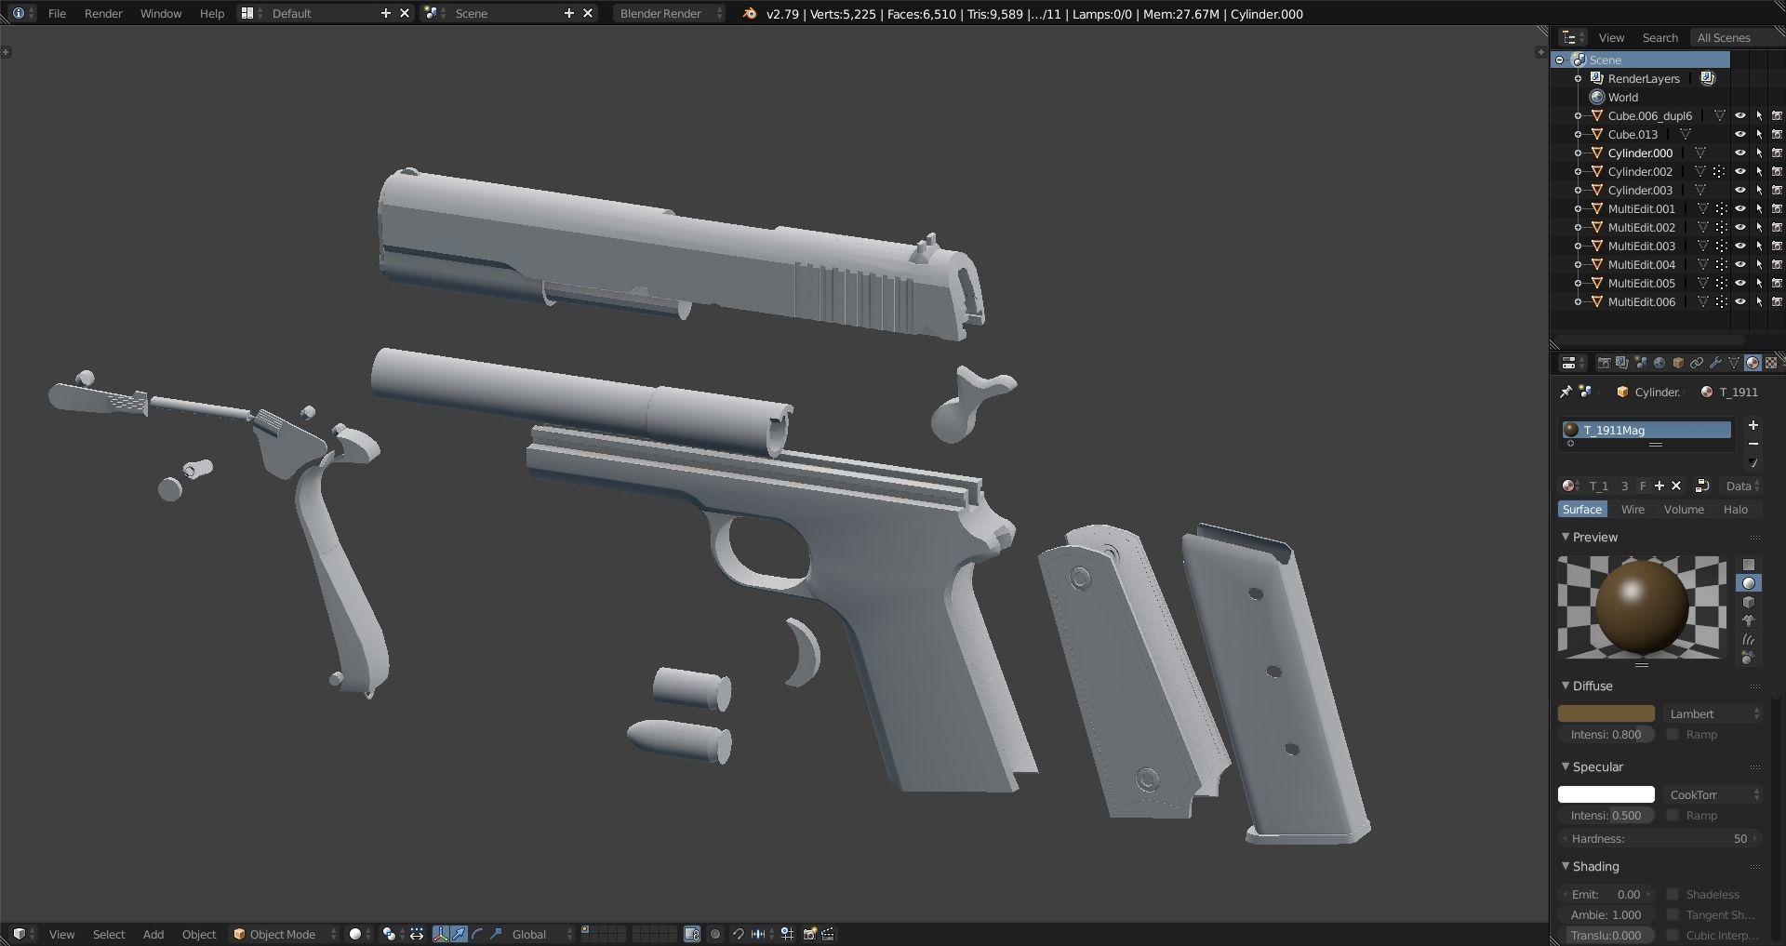
Task: Toggle snap during transform magnet icon
Action: (738, 934)
